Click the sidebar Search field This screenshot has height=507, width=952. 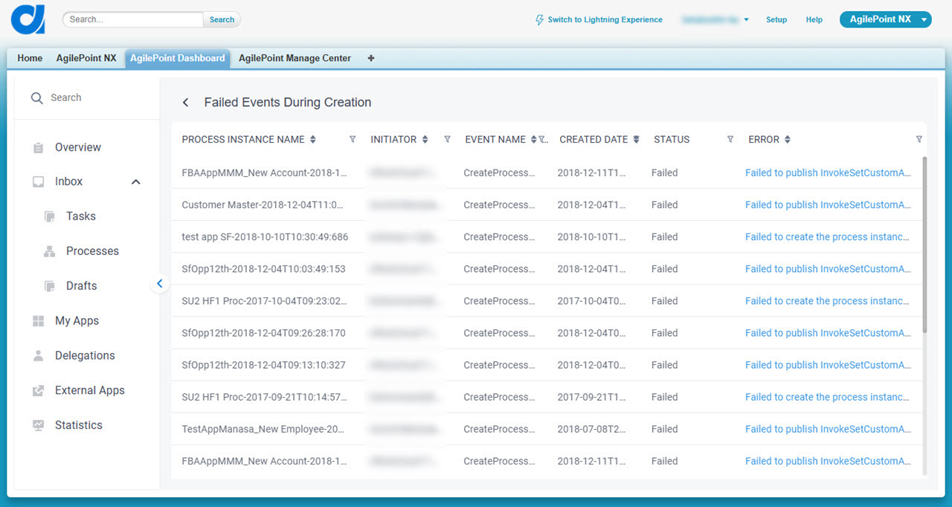tap(87, 98)
